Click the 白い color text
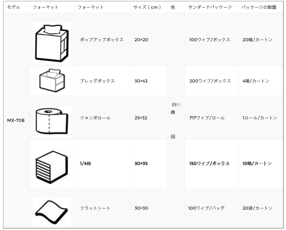Screen dimensions: 286x230 [176, 104]
